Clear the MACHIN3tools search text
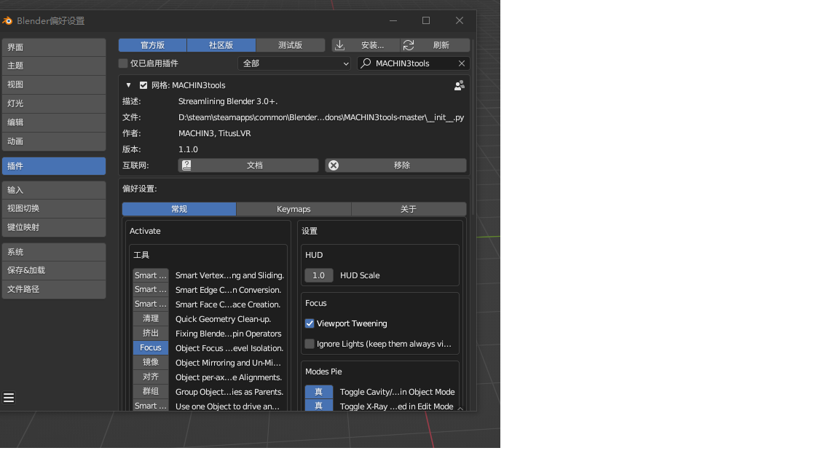The width and height of the screenshot is (839, 472). click(461, 63)
